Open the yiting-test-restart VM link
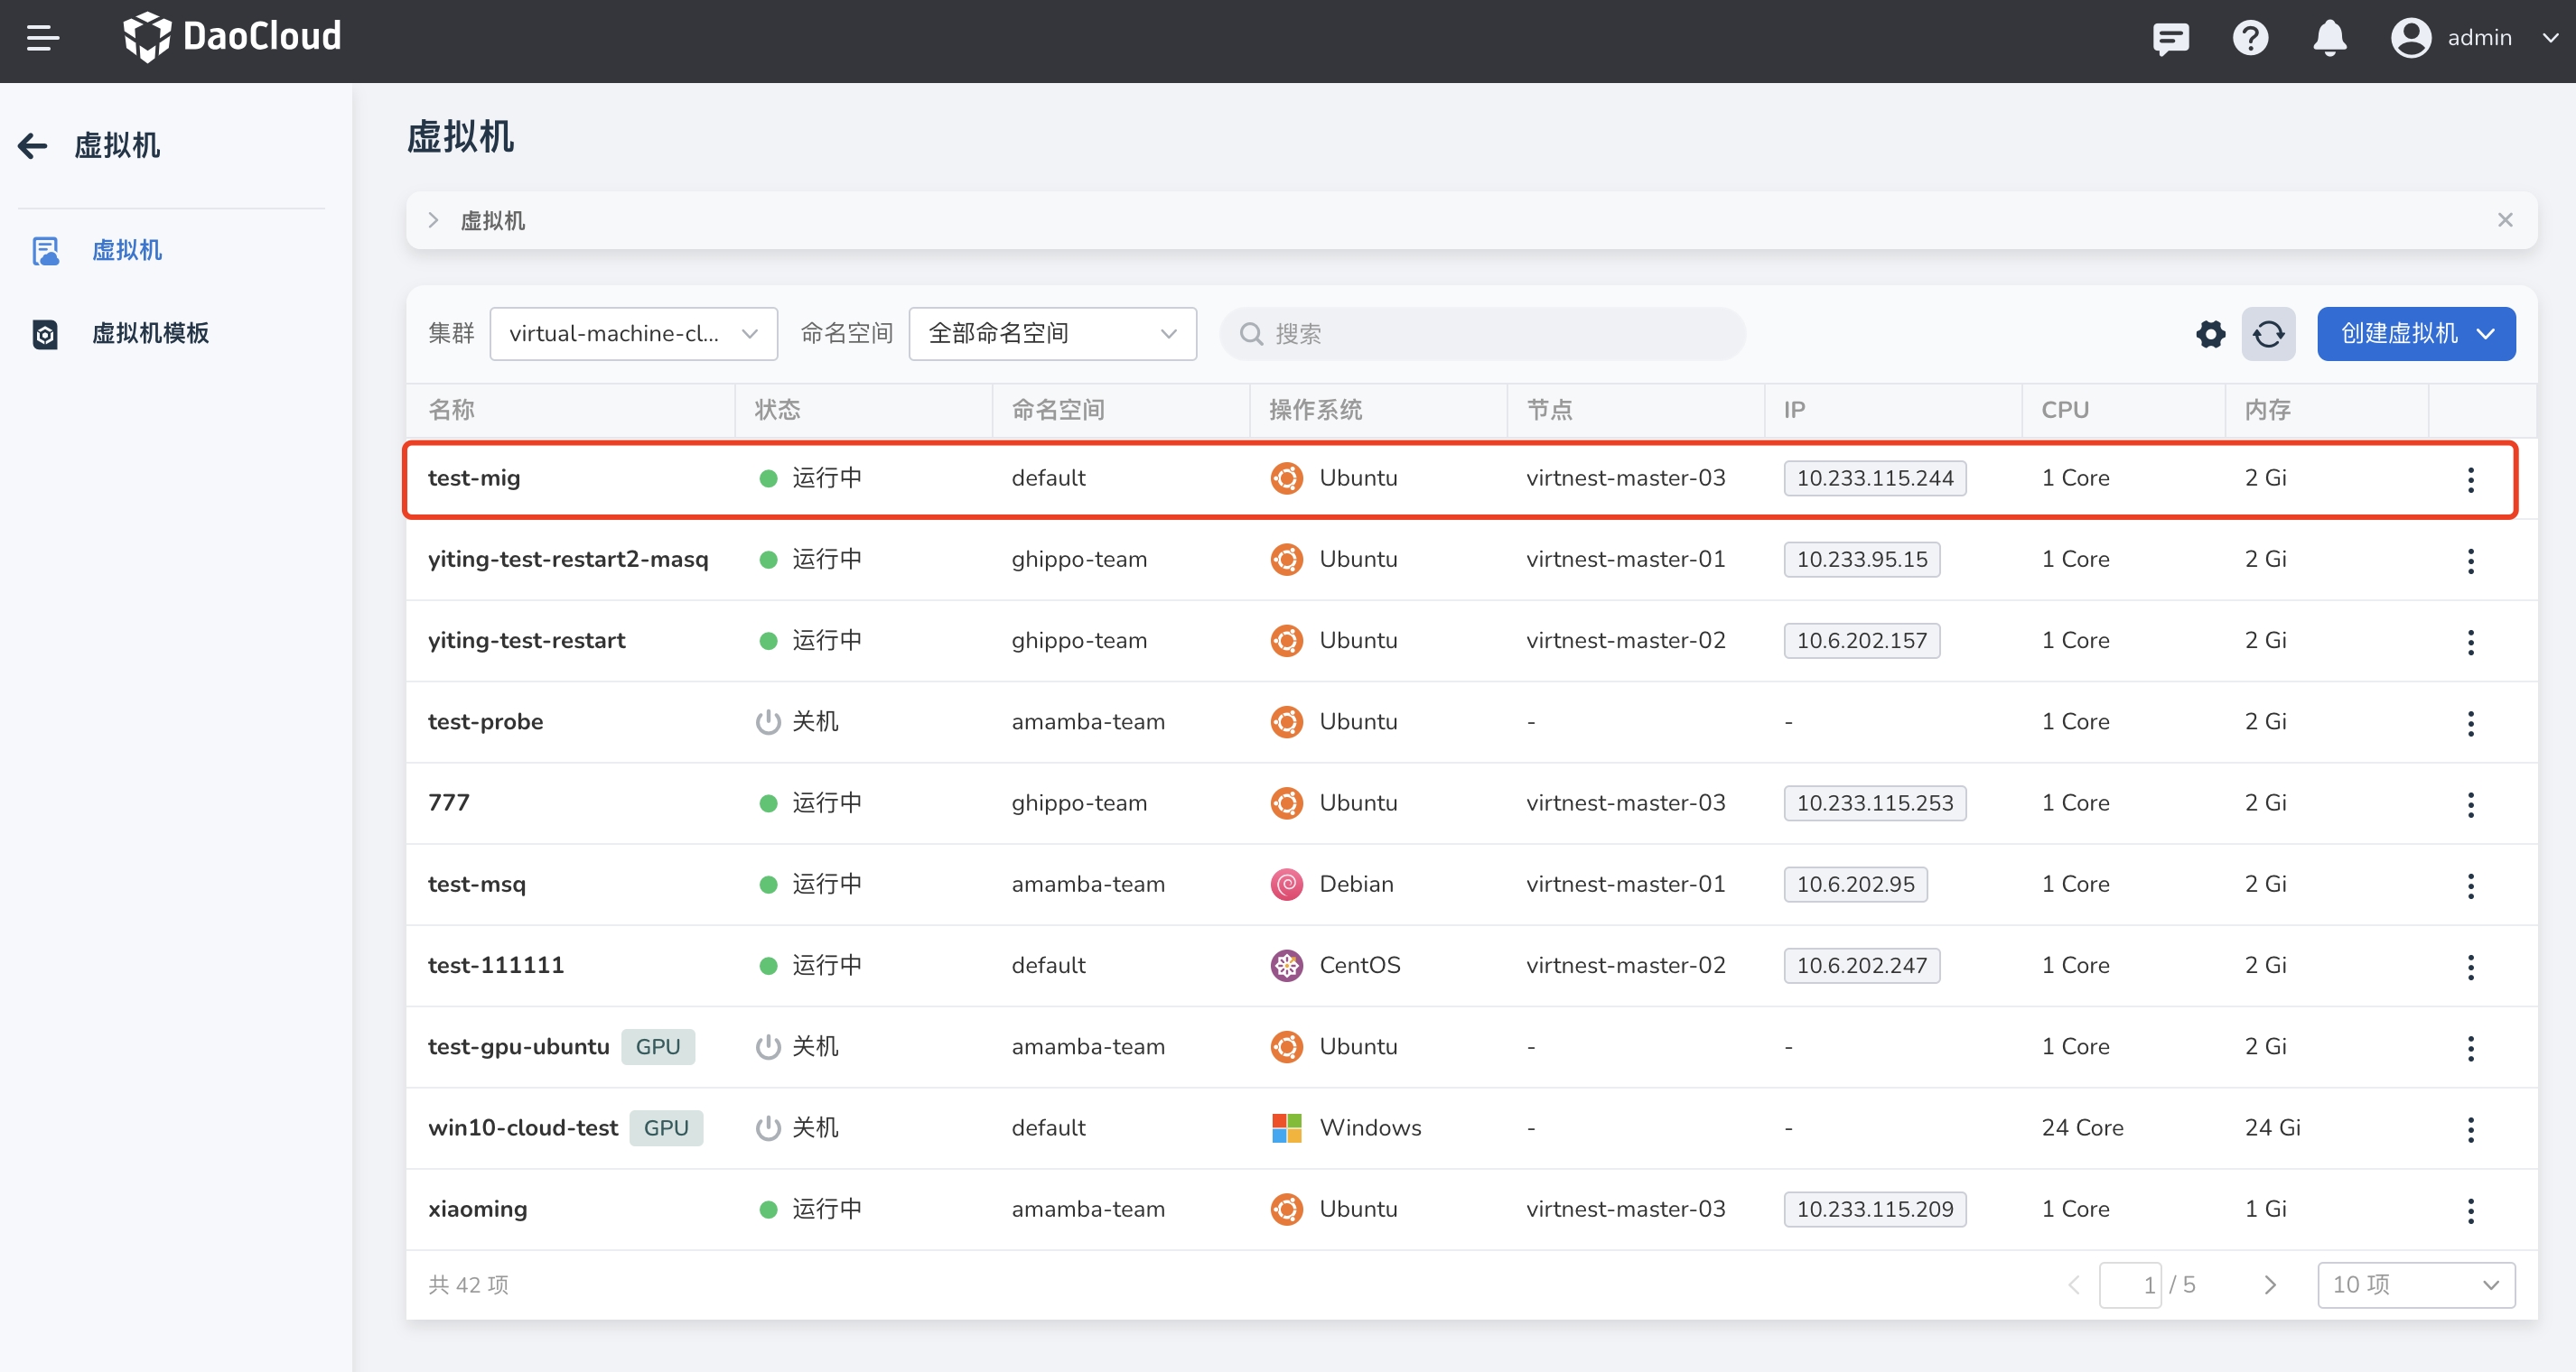The image size is (2576, 1372). pos(526,641)
